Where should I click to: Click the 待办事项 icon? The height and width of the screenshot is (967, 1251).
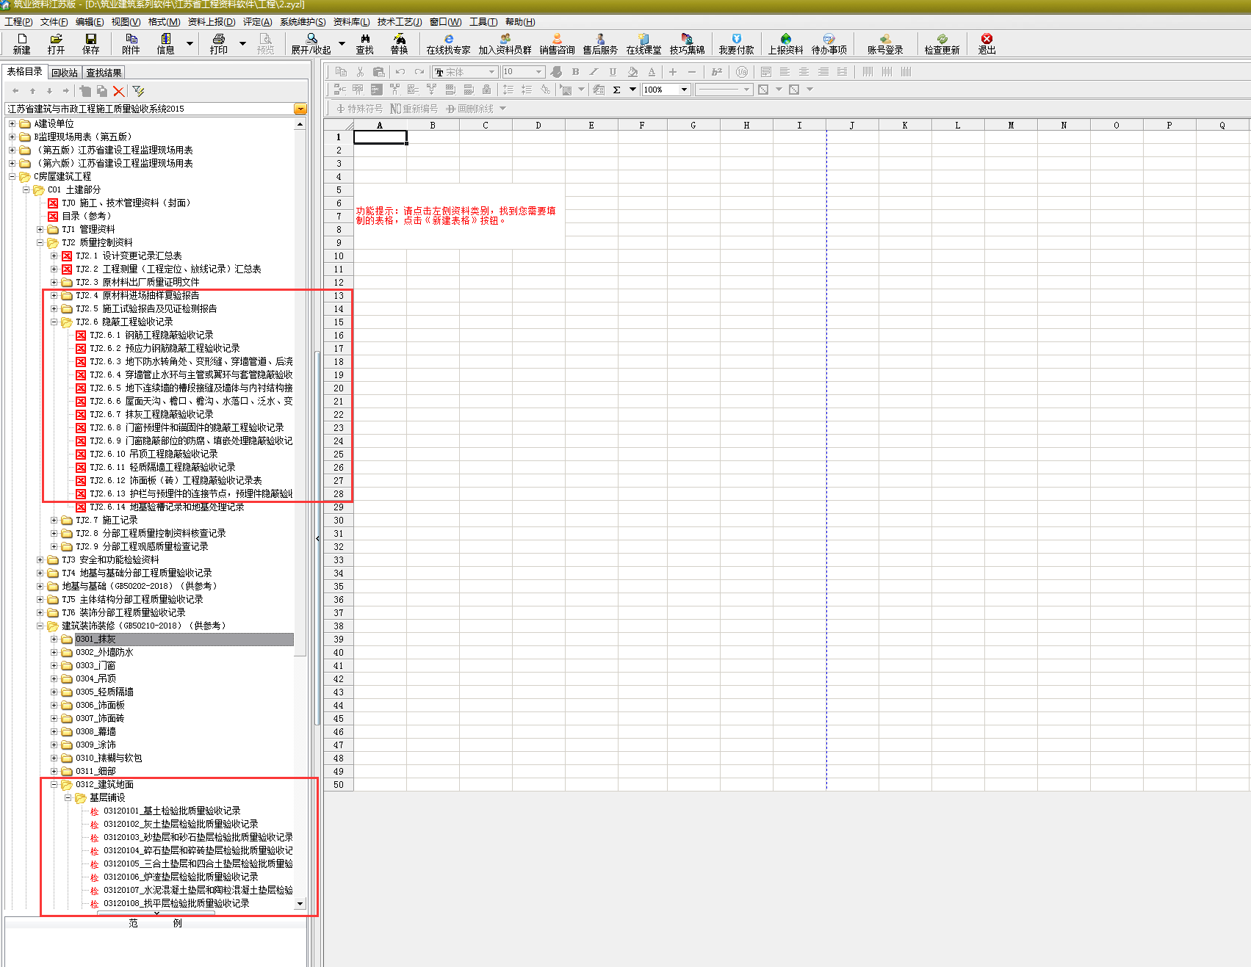pyautogui.click(x=829, y=43)
